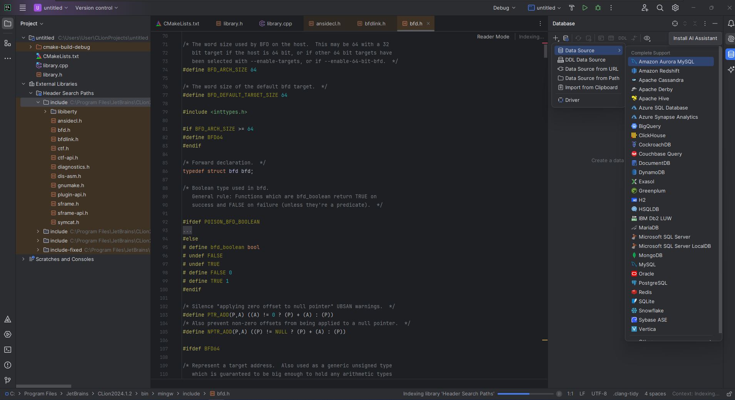Build the project using the hammer icon
Viewport: 735px width, 400px height.
pos(572,8)
